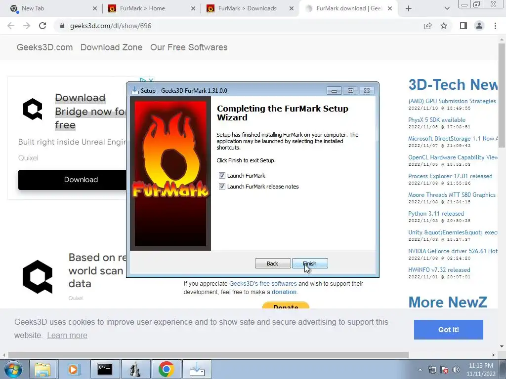The image size is (506, 379).
Task: Click vertical scrollbar down arrow
Action: click(x=502, y=346)
